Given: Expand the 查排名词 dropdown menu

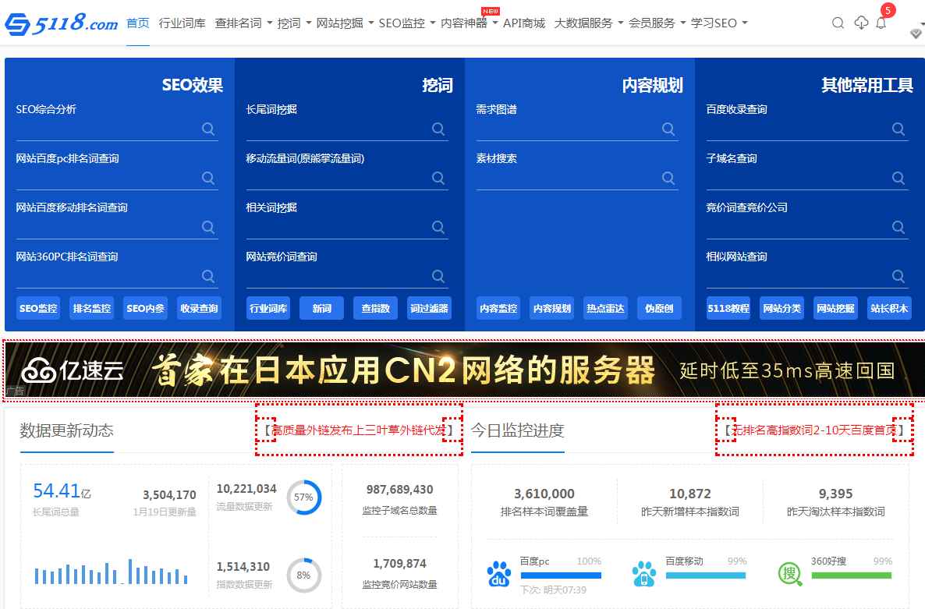Looking at the screenshot, I should tap(243, 23).
